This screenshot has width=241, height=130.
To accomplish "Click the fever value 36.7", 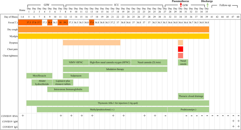I will (191, 22).
